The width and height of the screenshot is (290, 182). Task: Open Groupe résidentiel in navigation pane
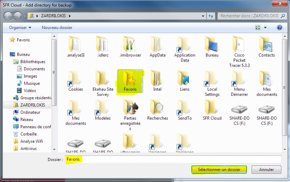tap(32, 98)
